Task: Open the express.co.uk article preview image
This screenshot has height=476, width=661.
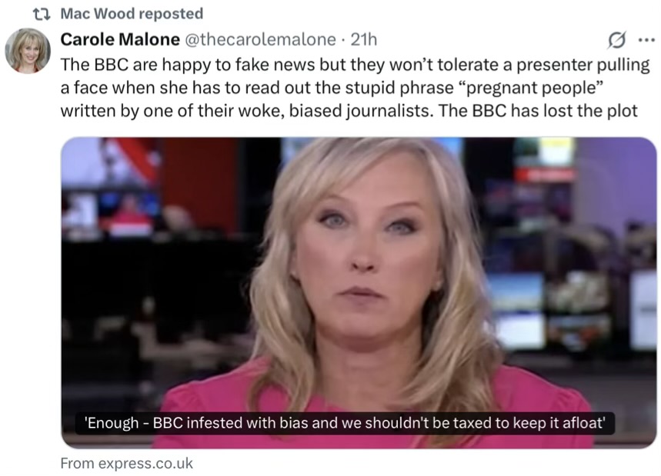Action: tap(359, 293)
